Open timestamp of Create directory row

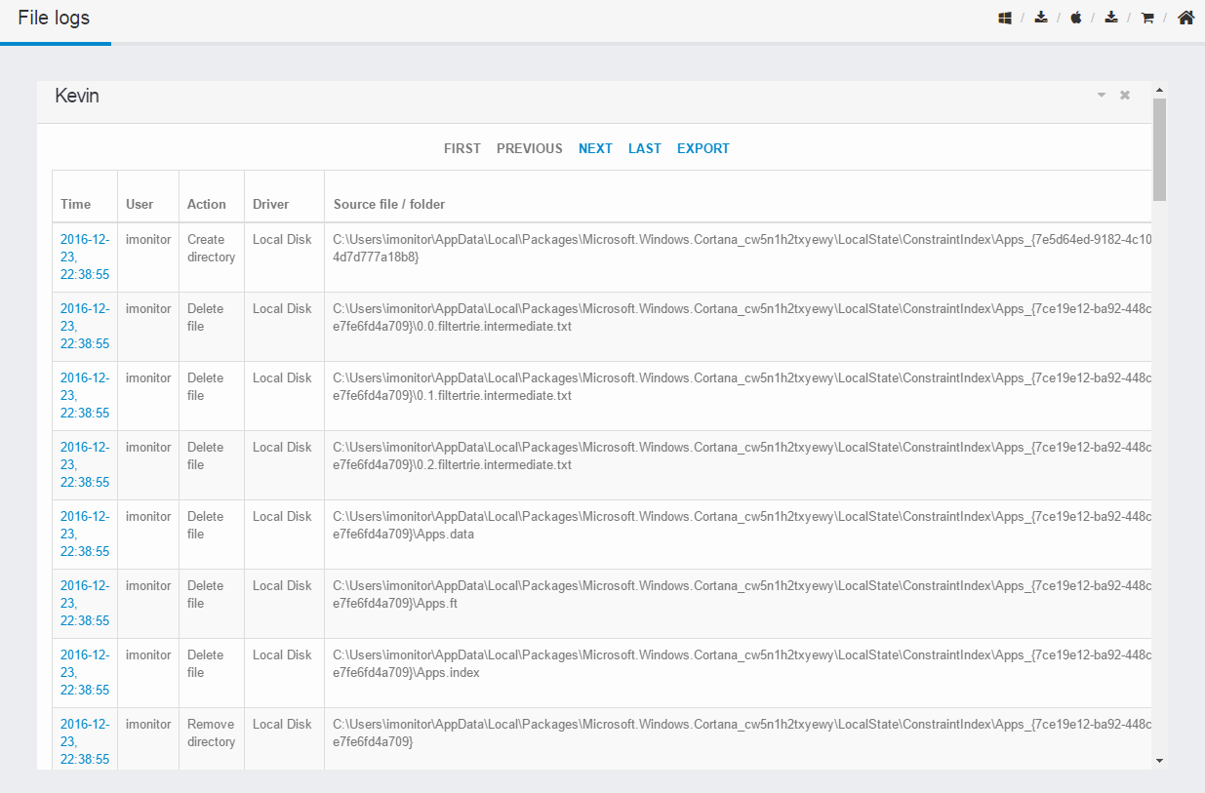[85, 257]
